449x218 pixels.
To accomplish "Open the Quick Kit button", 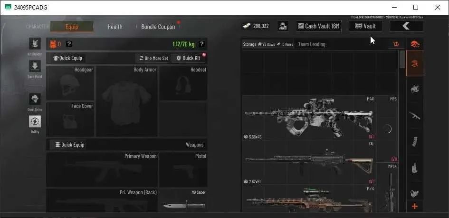I will (x=189, y=58).
